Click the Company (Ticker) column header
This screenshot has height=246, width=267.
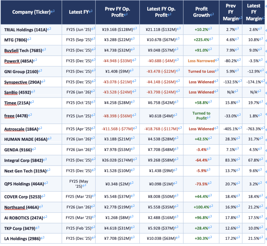pyautogui.click(x=31, y=12)
